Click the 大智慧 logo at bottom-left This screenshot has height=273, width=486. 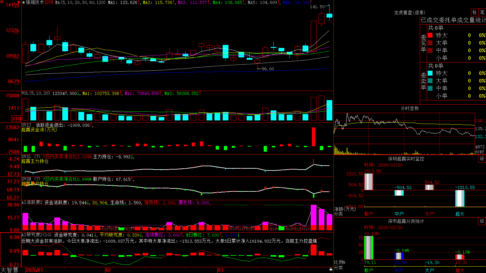point(9,270)
